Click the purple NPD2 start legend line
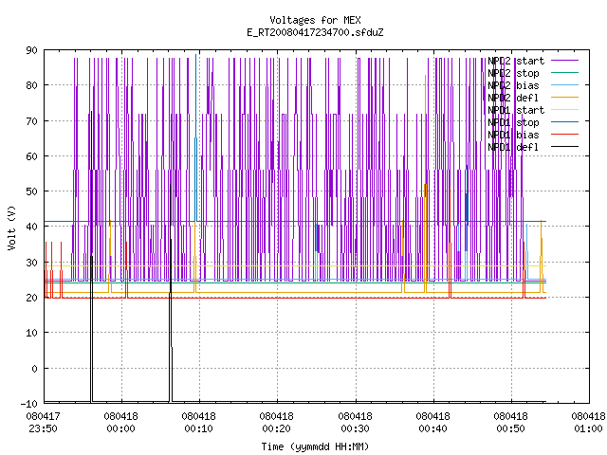The image size is (607, 455). pos(565,61)
